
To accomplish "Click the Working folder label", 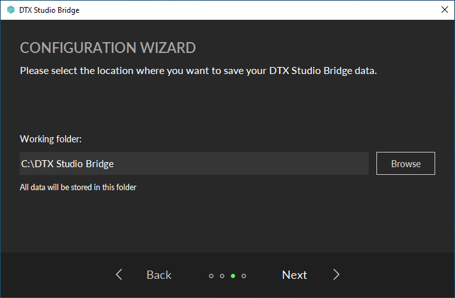I will pyautogui.click(x=51, y=138).
